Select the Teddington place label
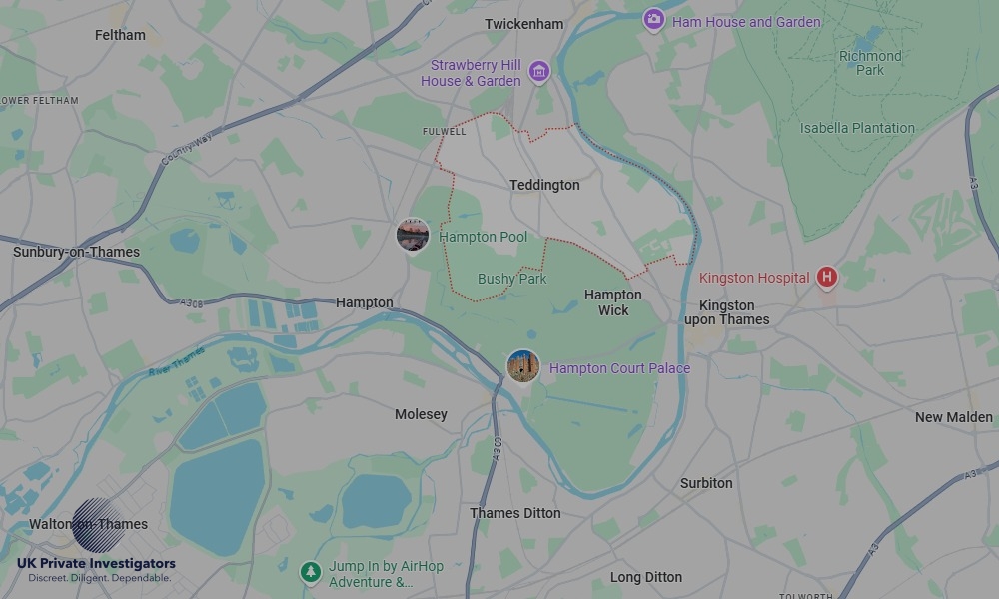The image size is (999, 599). click(544, 185)
